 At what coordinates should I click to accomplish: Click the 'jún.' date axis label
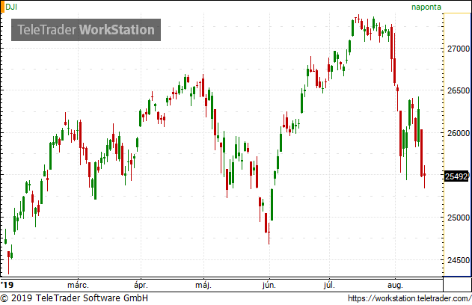pos(269,285)
